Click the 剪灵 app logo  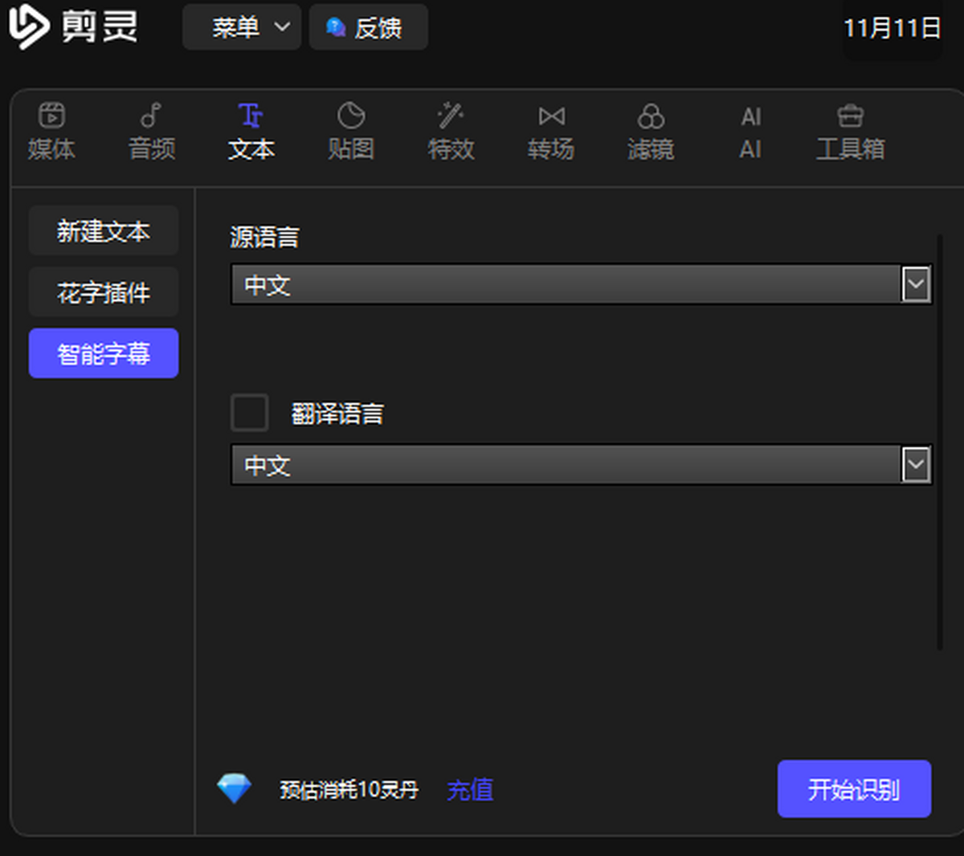[29, 26]
